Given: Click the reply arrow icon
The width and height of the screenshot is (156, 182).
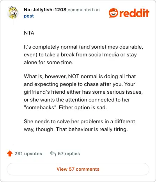Looking at the screenshot, I should [53, 153].
